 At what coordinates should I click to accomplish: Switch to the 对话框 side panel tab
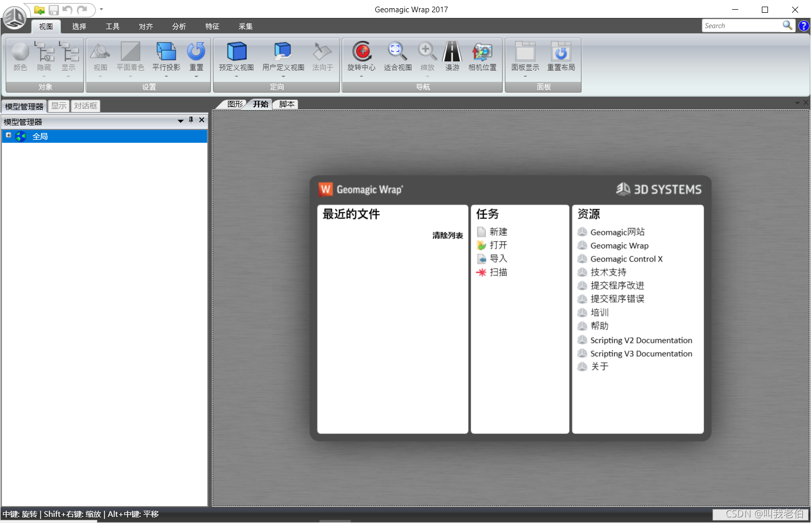[86, 106]
